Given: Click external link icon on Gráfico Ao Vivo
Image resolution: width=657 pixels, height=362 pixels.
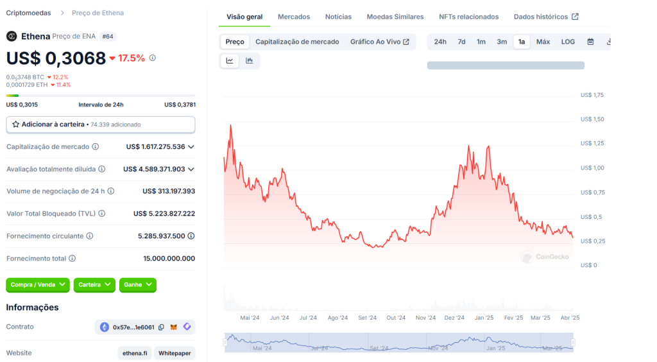Looking at the screenshot, I should tap(406, 42).
